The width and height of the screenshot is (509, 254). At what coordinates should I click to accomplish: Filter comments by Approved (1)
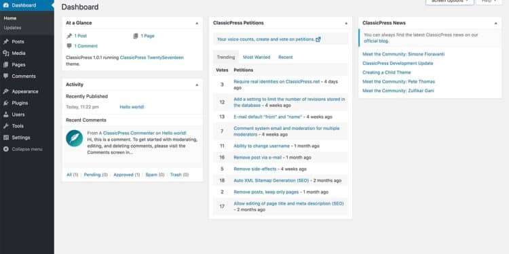coord(127,175)
